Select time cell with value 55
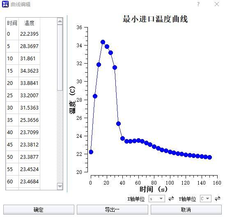 12,169
